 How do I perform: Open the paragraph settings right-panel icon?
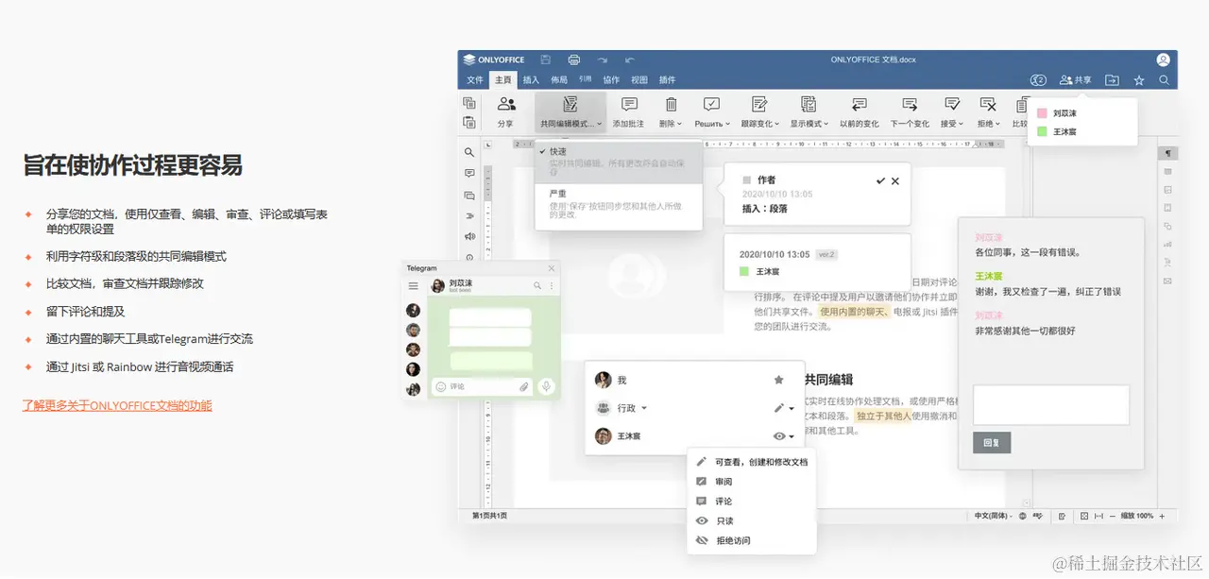pyautogui.click(x=1167, y=153)
